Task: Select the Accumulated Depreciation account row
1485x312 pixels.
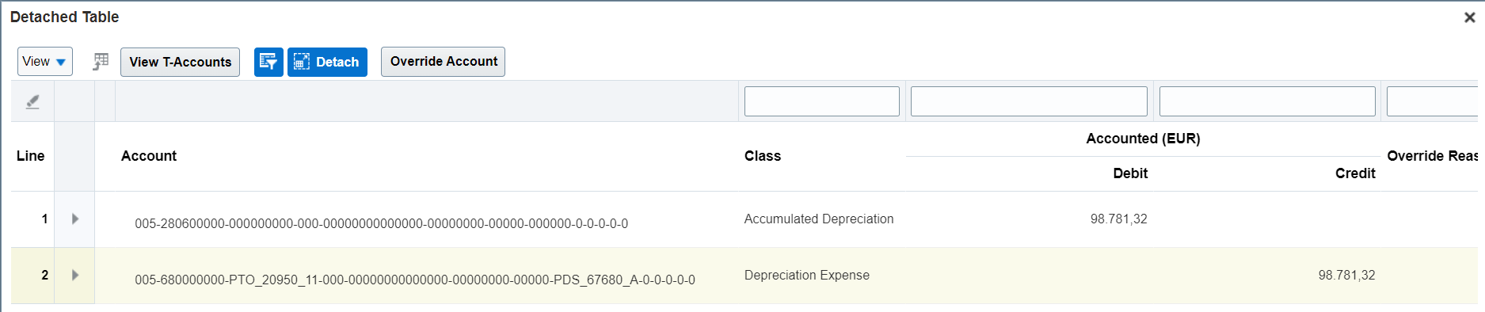Action: point(744,219)
